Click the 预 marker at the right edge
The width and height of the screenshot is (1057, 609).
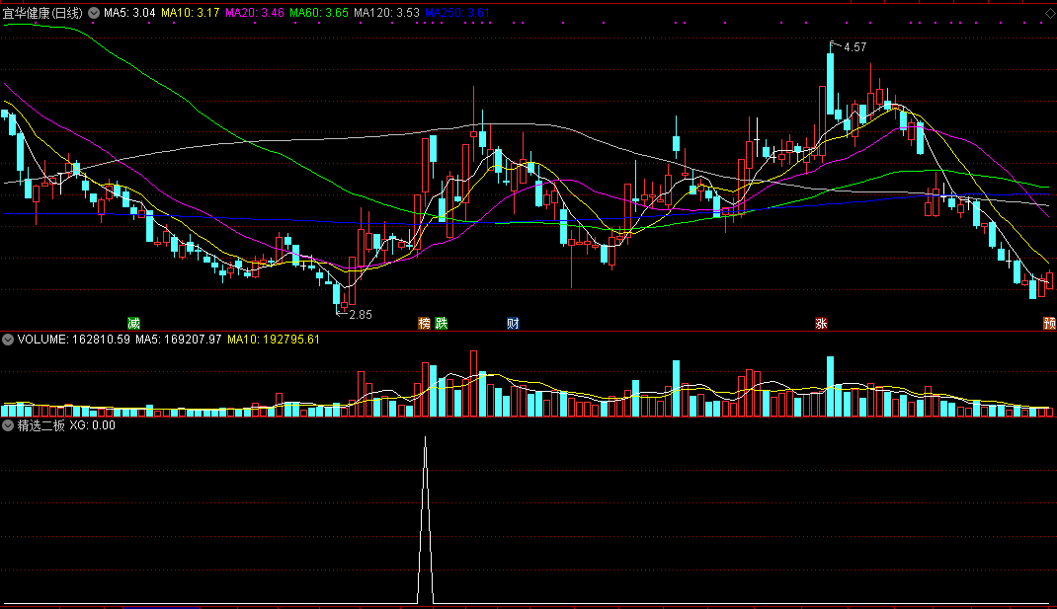1049,324
